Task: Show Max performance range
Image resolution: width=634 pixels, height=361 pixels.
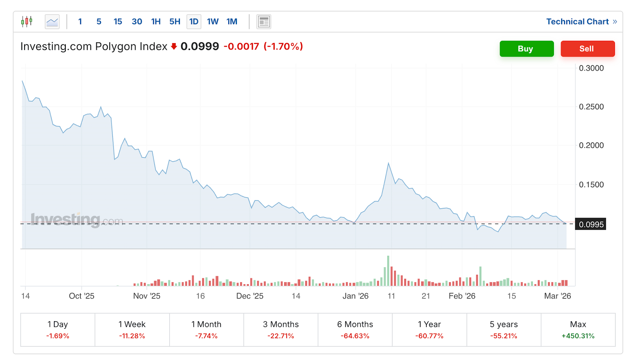Action: (578, 330)
